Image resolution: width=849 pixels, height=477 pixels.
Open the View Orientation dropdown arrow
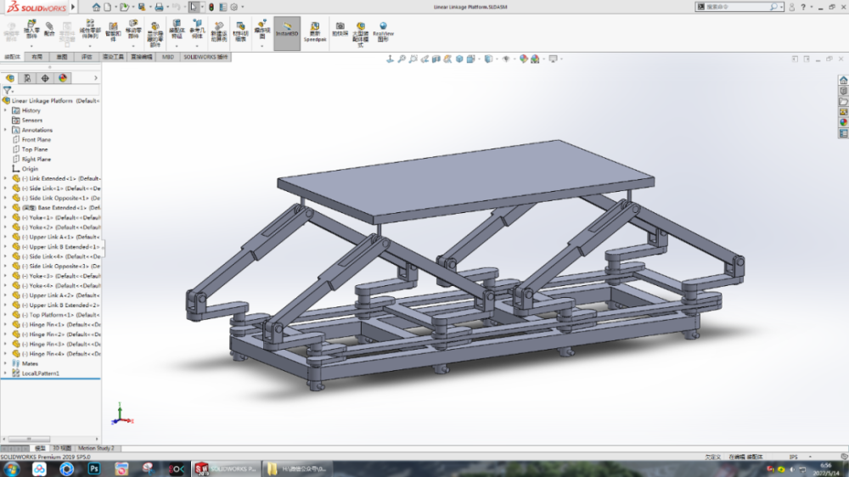pyautogui.click(x=479, y=59)
